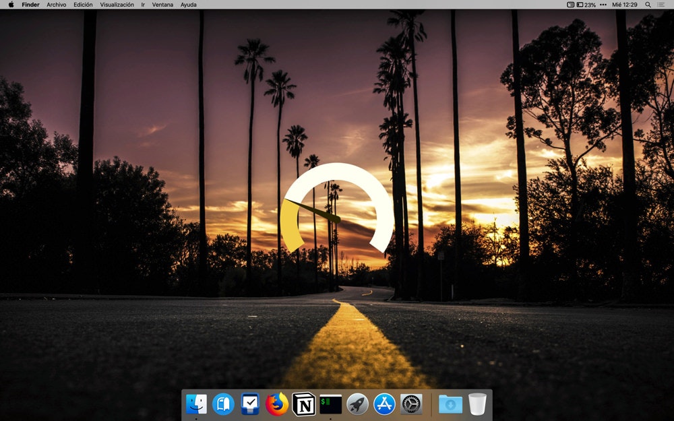Open Notification Center from menu bar
Viewport: 674px width, 421px height.
[661, 5]
